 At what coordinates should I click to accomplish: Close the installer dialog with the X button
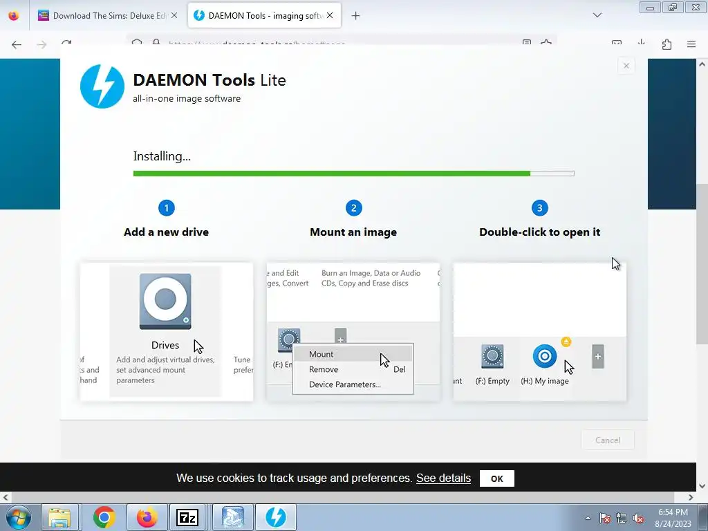626,66
